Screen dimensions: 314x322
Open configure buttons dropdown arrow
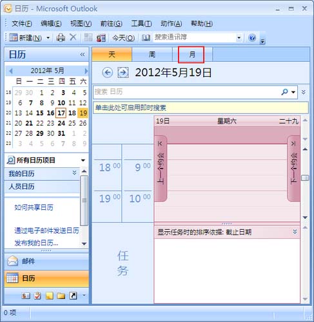[84, 296]
